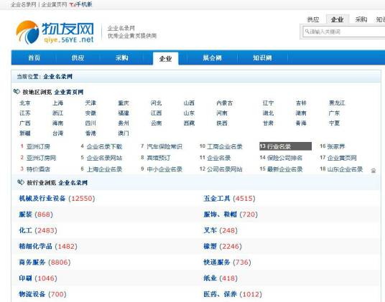Open the 橡塑 industry category
The height and width of the screenshot is (302, 385).
click(210, 246)
